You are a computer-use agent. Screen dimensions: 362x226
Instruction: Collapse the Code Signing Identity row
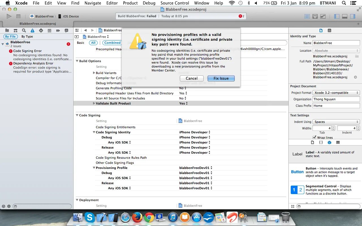pos(94,132)
